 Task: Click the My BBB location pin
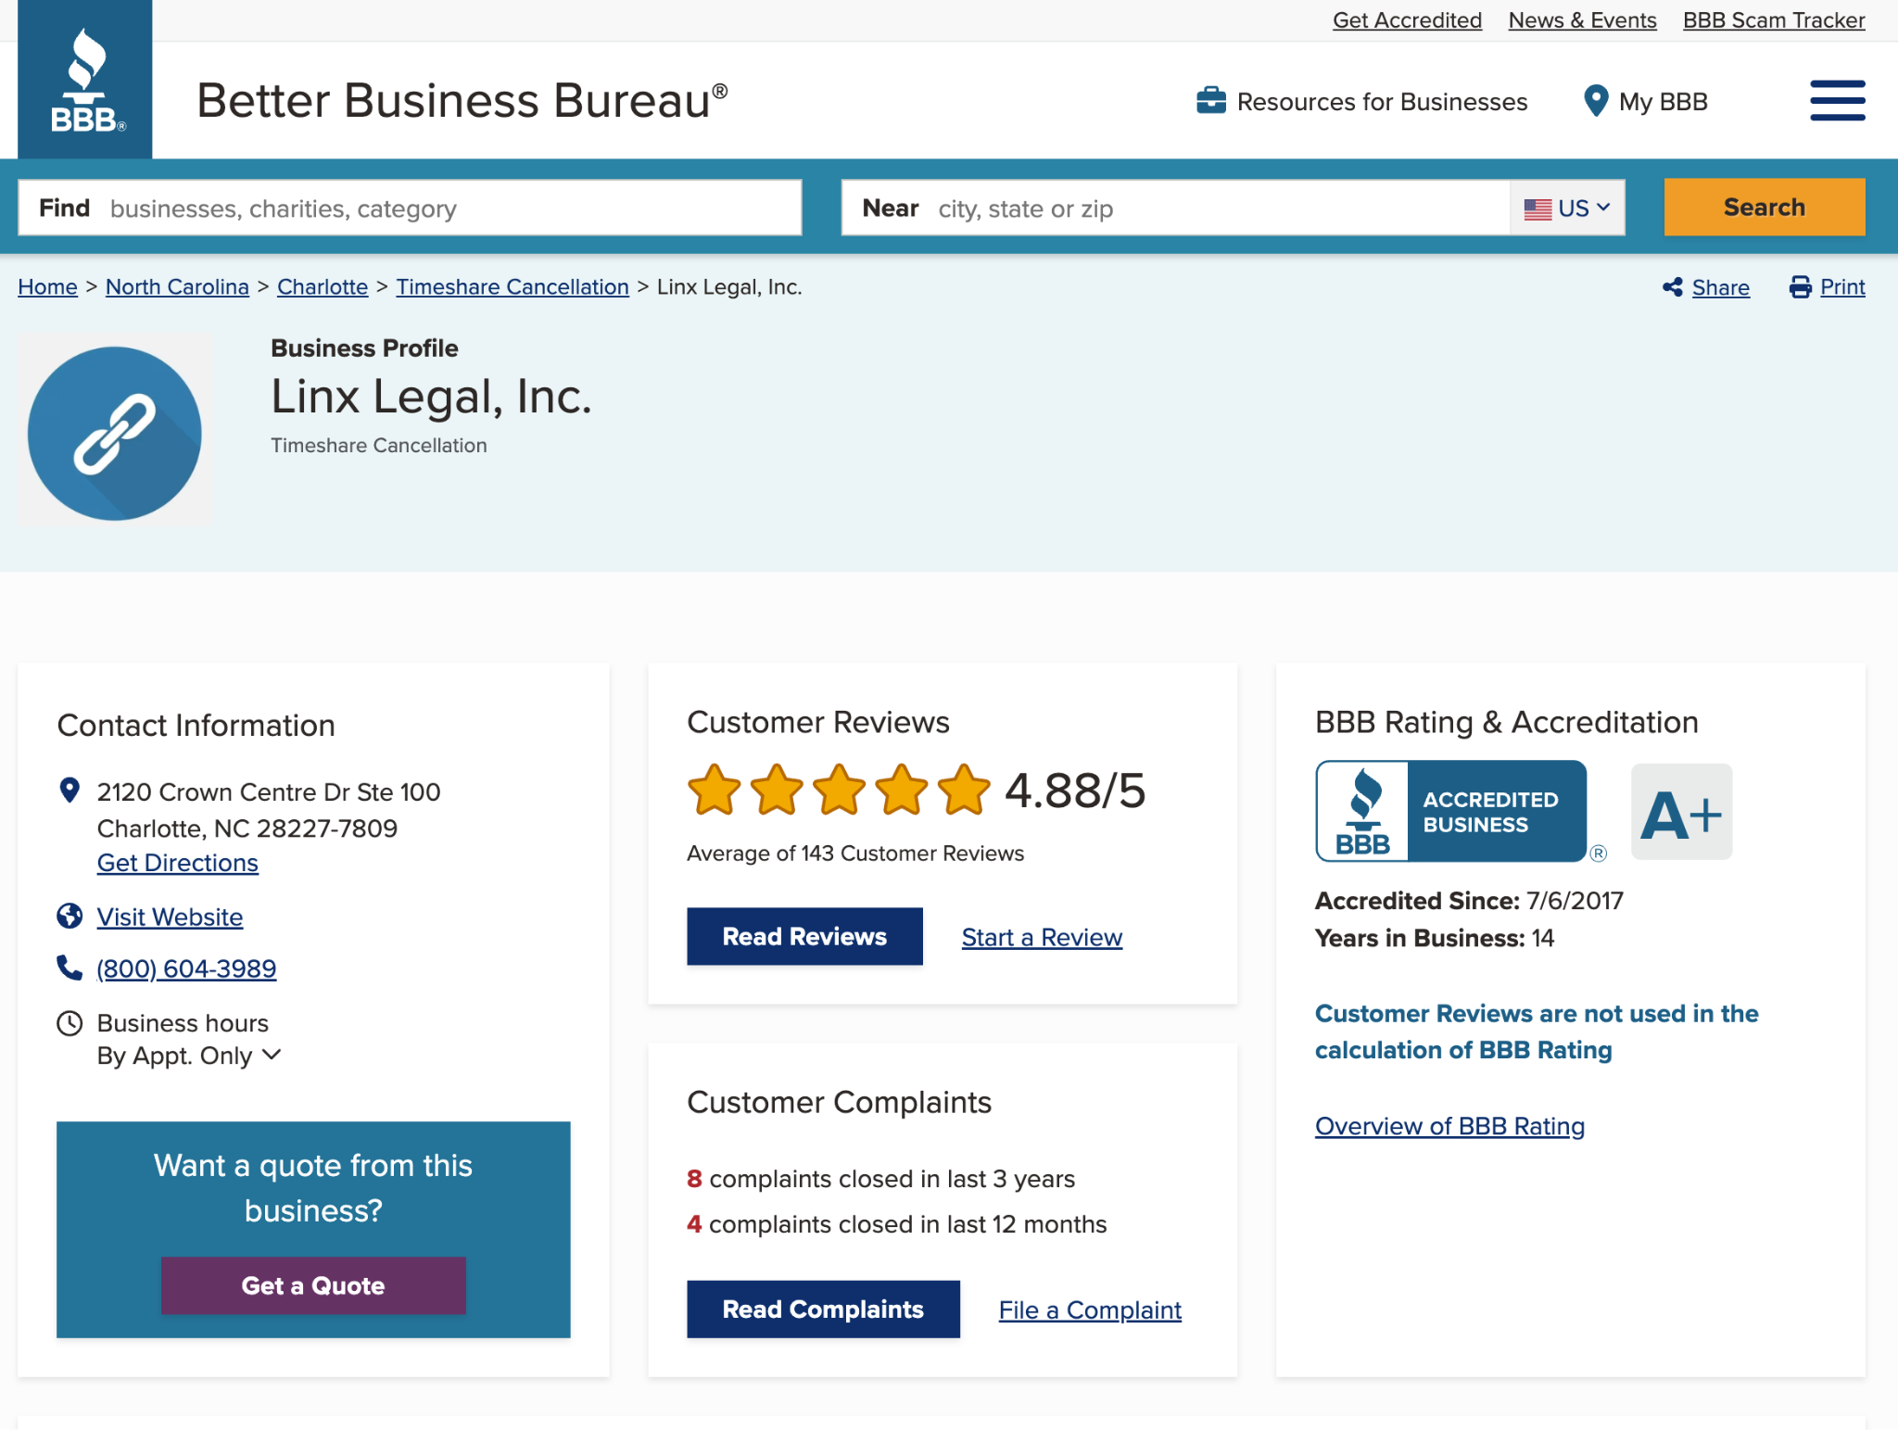tap(1595, 101)
